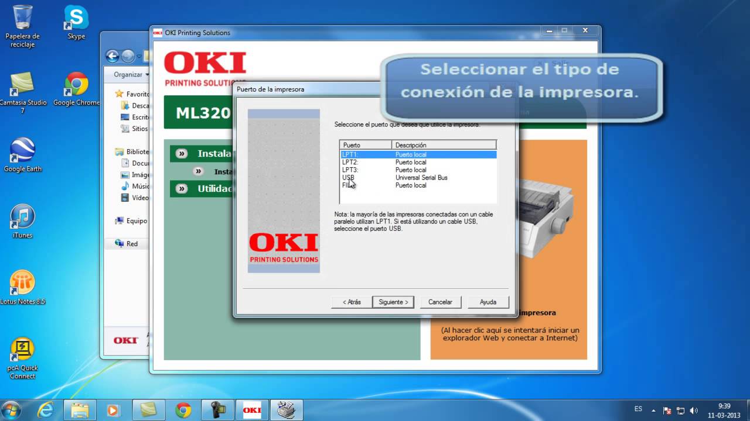Click the Descripción column header
This screenshot has width=750, height=421.
(x=444, y=145)
